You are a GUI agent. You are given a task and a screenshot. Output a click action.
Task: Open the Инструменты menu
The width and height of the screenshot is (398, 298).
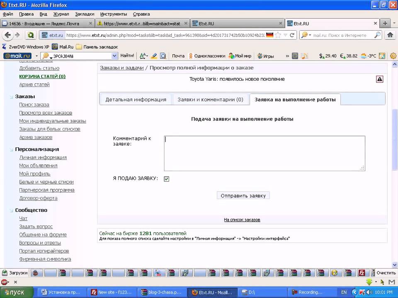point(114,14)
